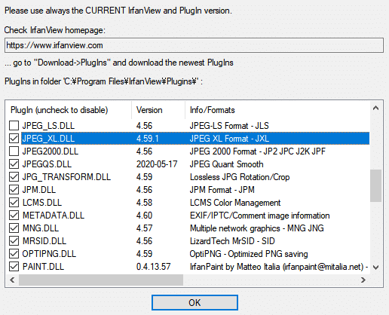This screenshot has height=315, width=389.
Task: Select the OPTIPNG.DLL plugin entry
Action: point(49,254)
